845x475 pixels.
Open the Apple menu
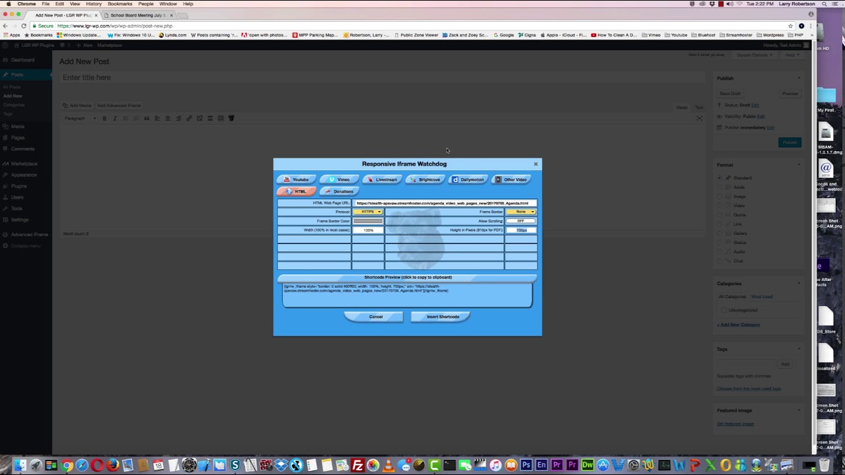tap(8, 4)
